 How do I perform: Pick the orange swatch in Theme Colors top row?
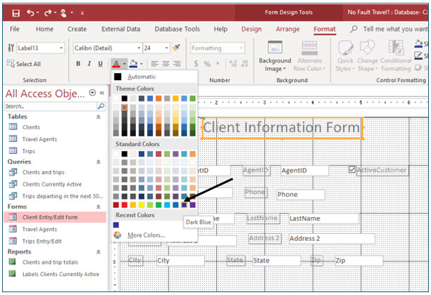pos(158,98)
